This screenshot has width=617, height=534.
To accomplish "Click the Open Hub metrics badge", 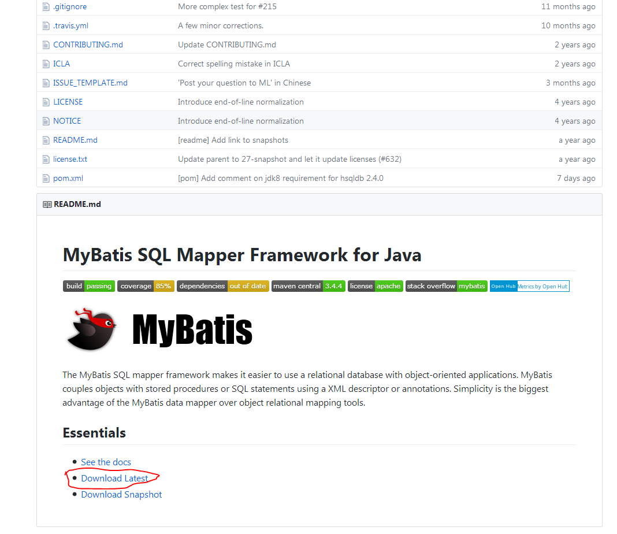I will (x=530, y=286).
